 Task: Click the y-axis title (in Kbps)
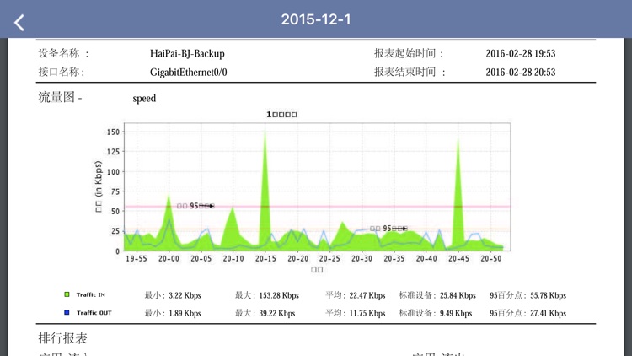[98, 186]
